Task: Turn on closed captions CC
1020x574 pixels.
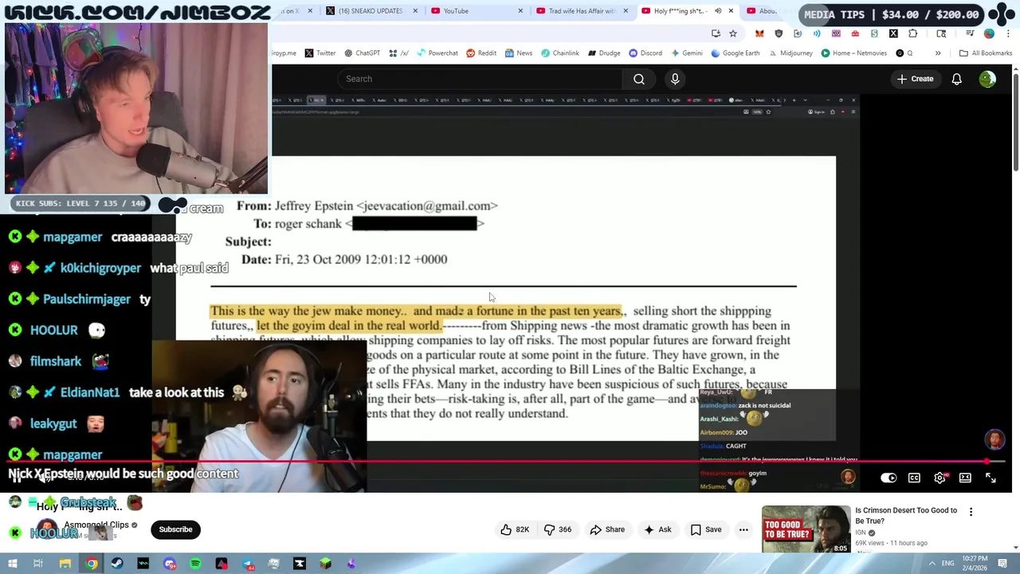Action: (914, 478)
